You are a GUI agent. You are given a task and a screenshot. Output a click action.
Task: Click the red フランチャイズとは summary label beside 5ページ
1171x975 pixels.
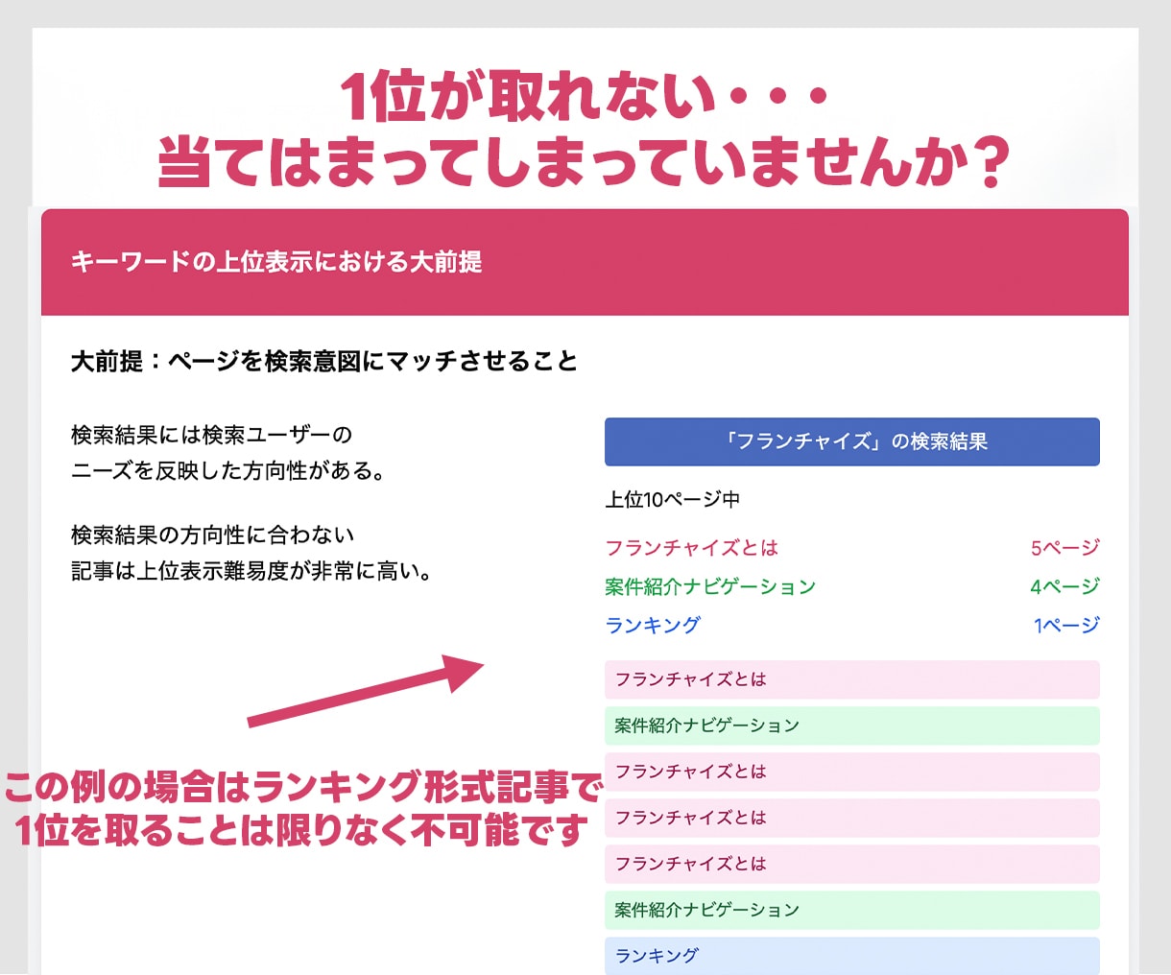coord(691,548)
